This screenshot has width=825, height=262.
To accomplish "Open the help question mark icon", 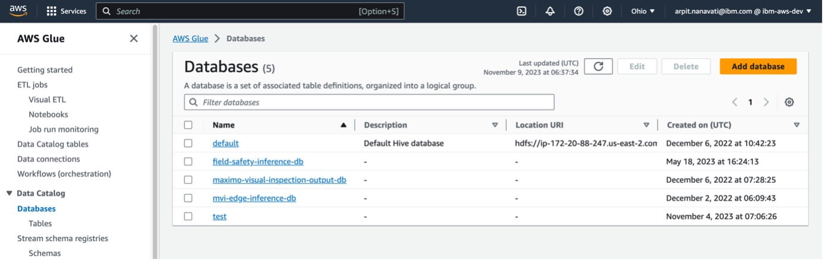I will coord(579,11).
